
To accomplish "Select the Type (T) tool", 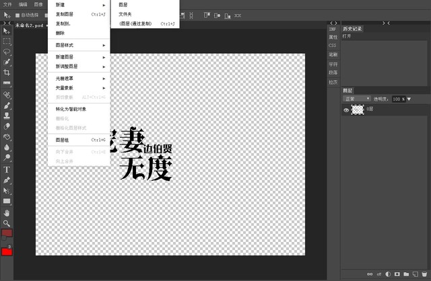I will (x=7, y=169).
